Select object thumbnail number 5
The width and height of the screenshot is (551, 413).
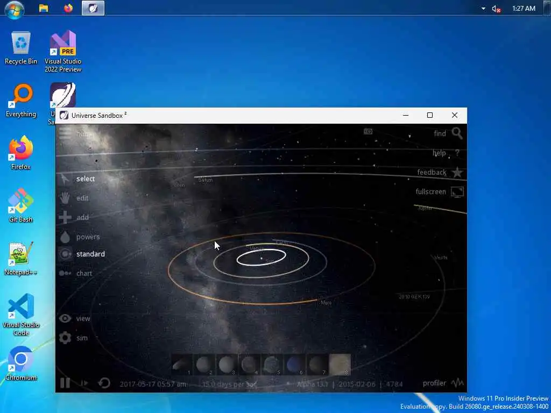[272, 365]
